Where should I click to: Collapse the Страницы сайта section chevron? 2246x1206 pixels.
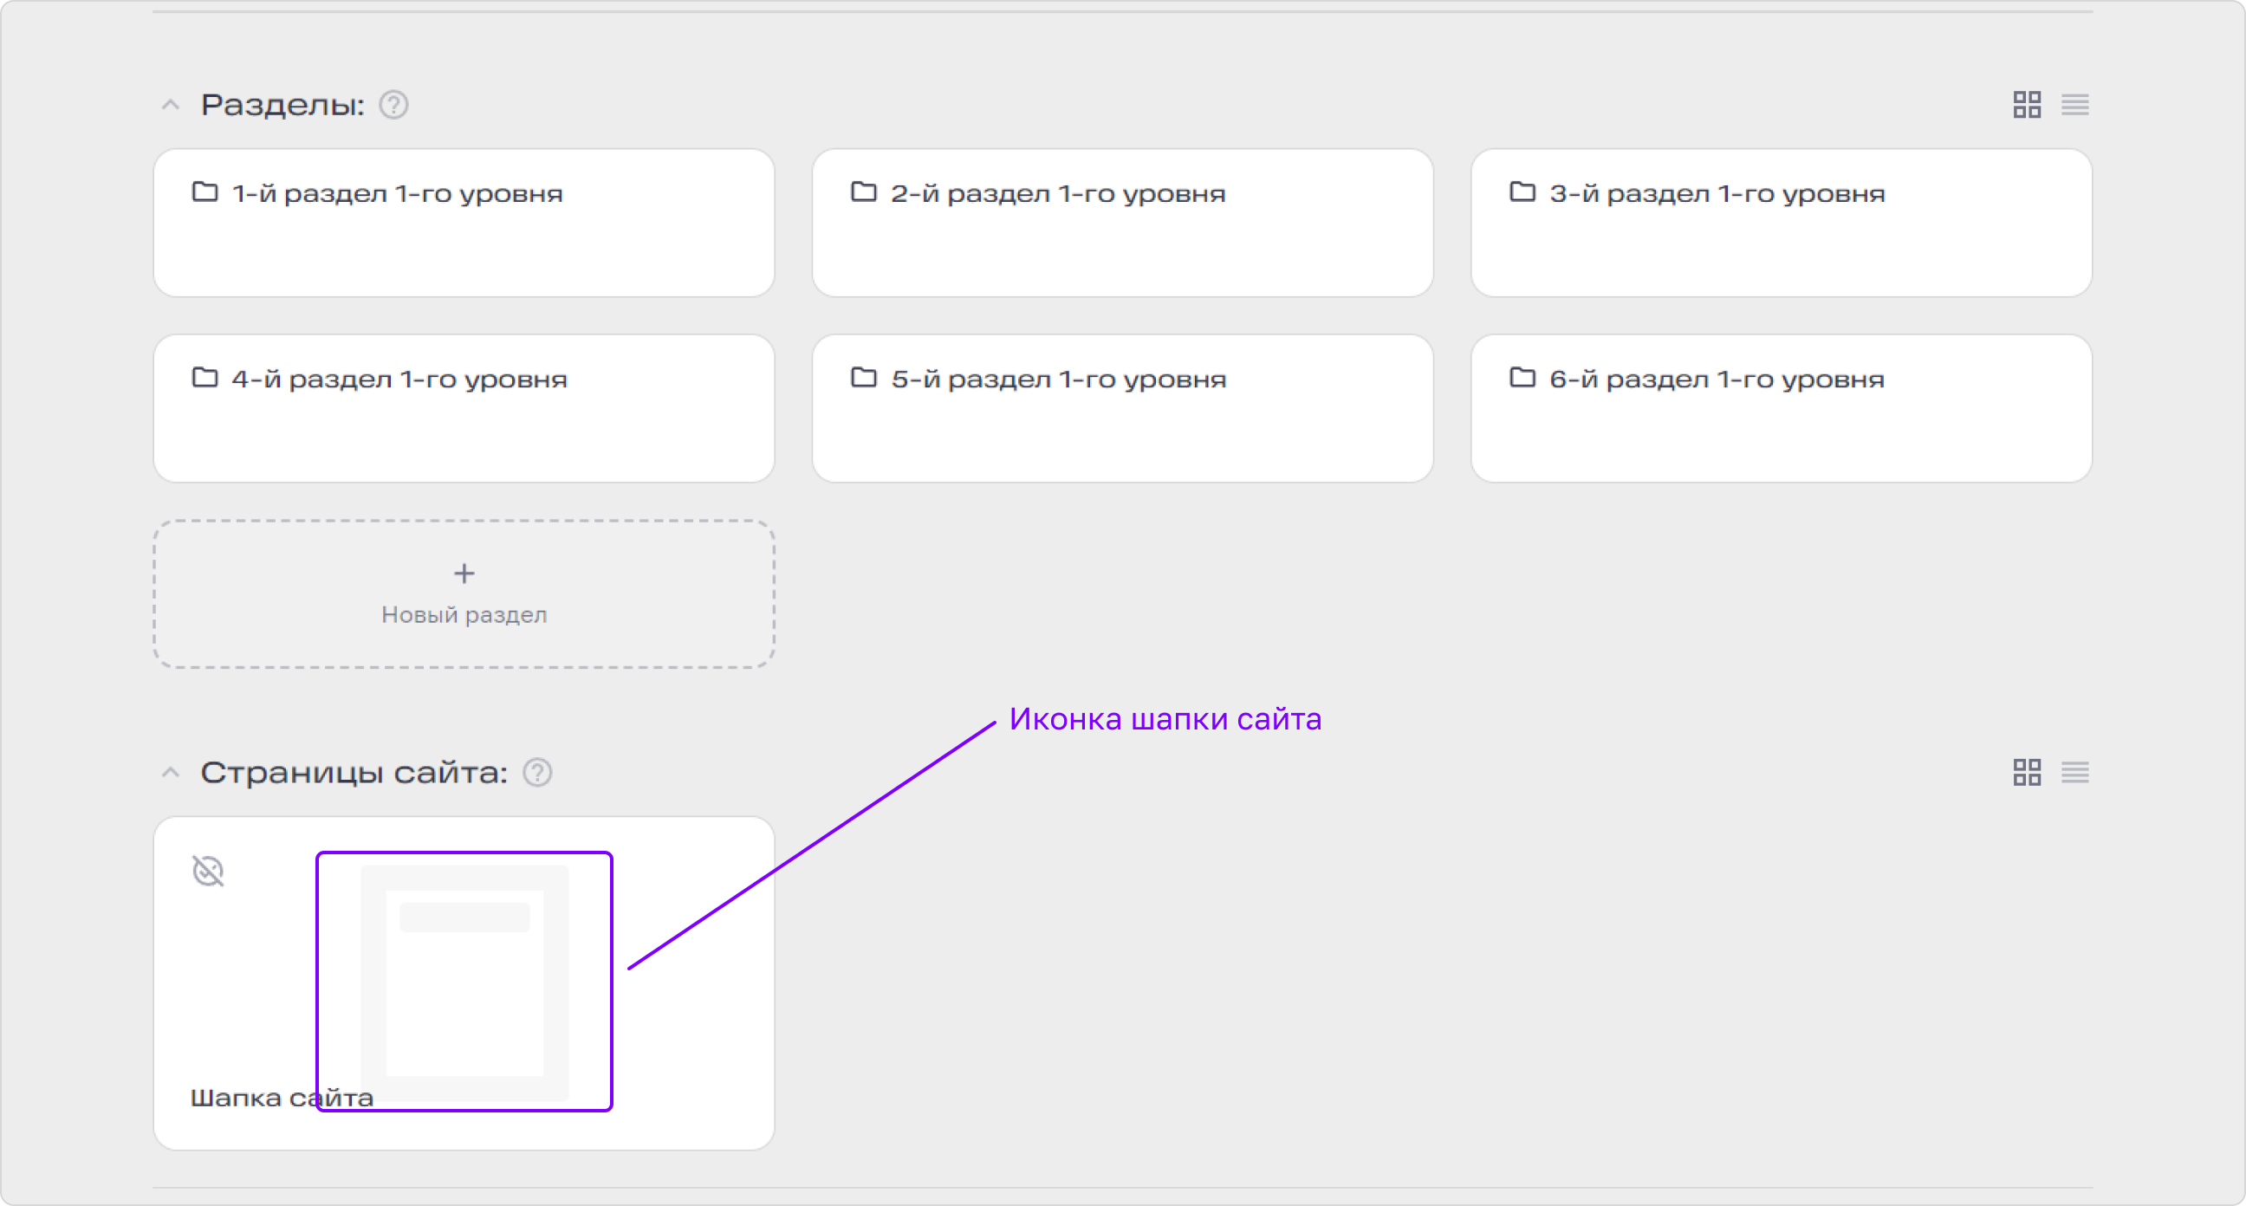pyautogui.click(x=171, y=773)
